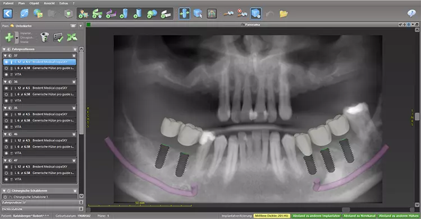Viewport: 421px width, 219px height.
Task: Open the Extras menu
Action: [63, 3]
